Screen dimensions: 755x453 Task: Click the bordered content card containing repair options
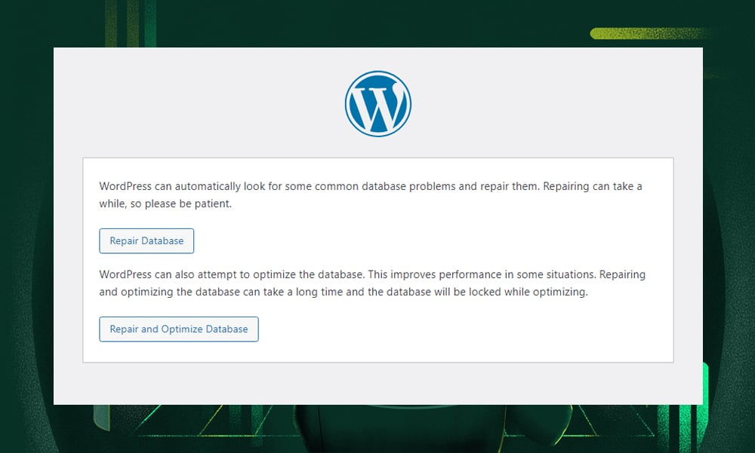point(377,260)
